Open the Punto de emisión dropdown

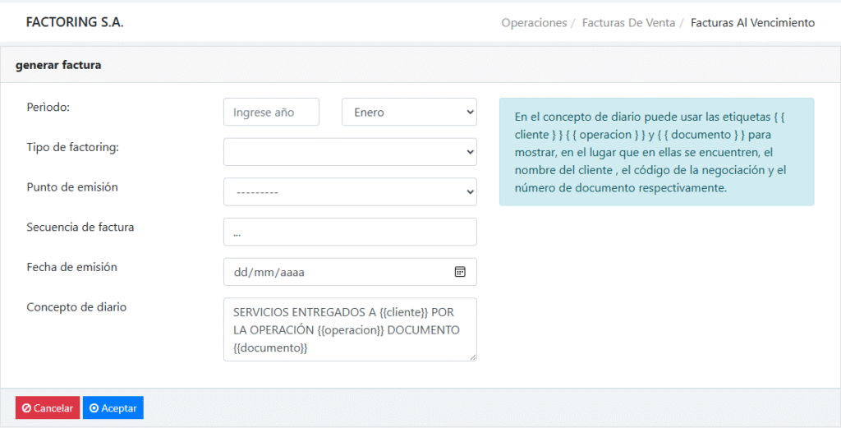coord(350,192)
